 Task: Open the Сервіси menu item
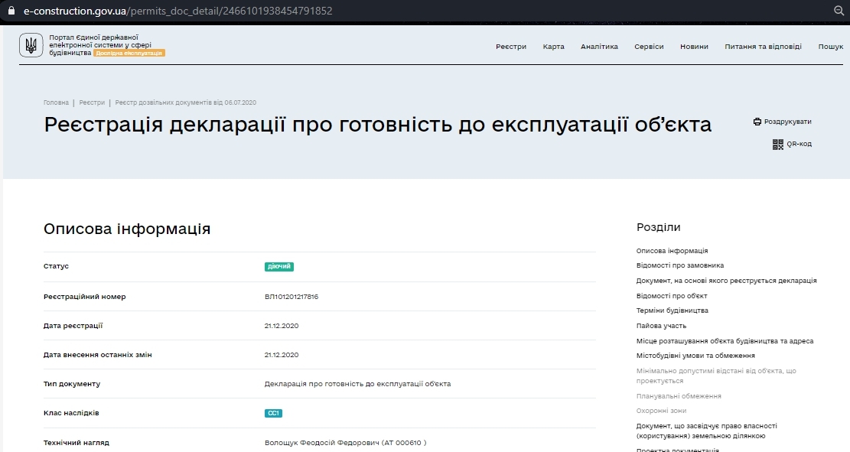click(649, 47)
